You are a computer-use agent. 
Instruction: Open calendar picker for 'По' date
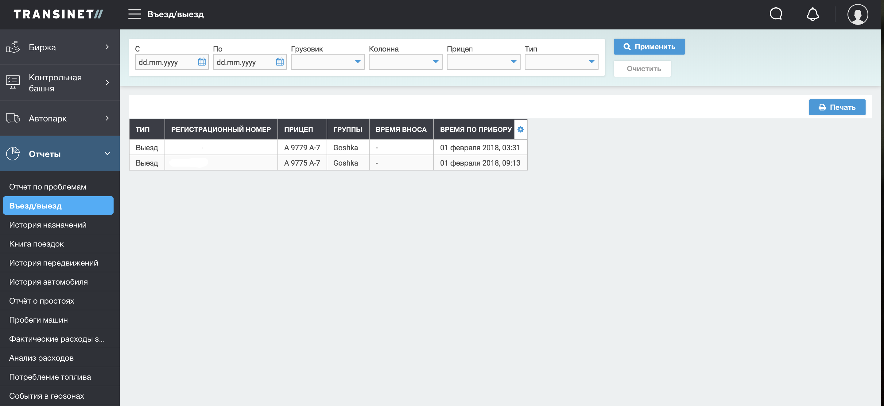point(280,62)
